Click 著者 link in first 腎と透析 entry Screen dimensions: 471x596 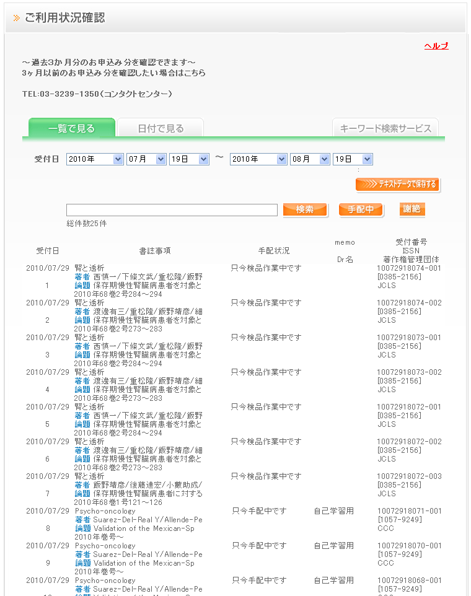82,277
